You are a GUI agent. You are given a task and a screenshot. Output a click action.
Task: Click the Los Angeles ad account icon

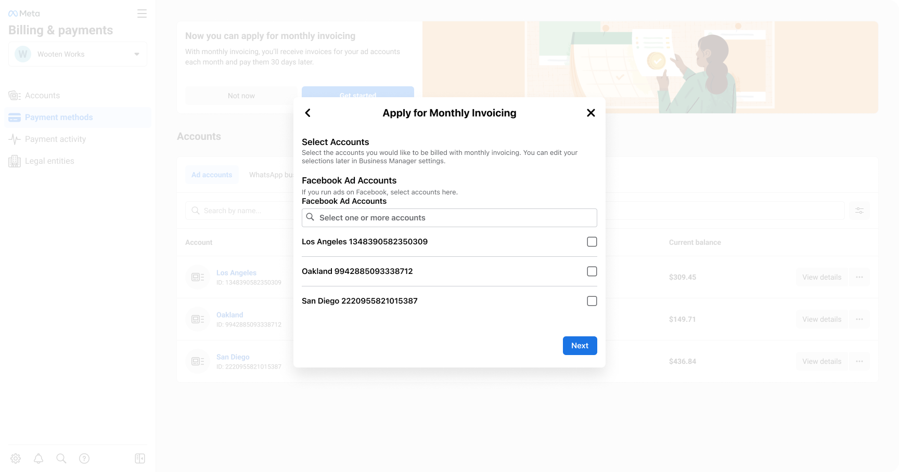[198, 277]
